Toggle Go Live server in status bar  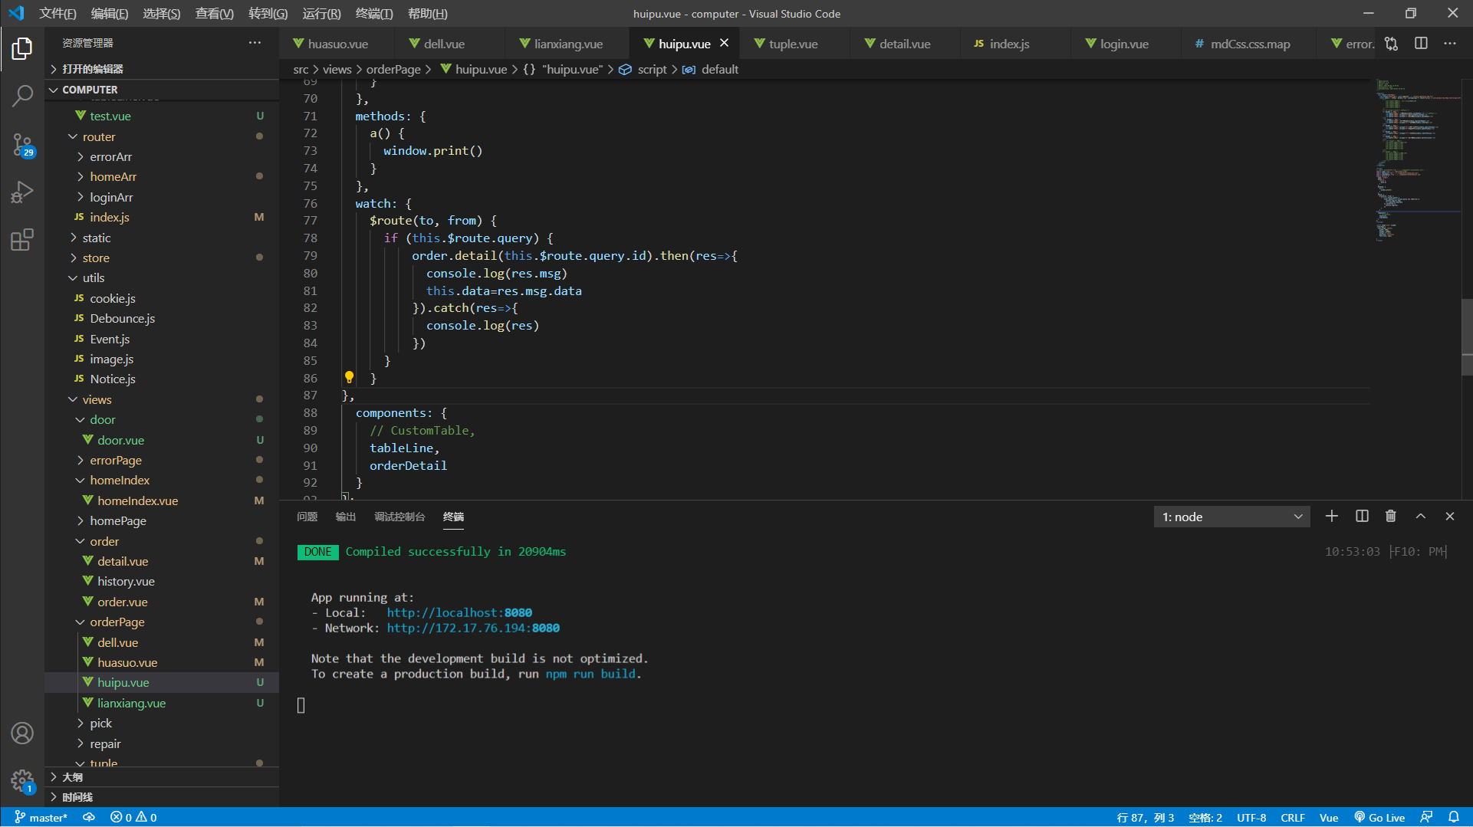[x=1379, y=817]
